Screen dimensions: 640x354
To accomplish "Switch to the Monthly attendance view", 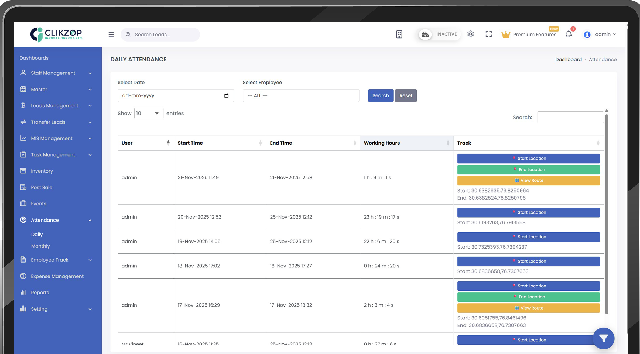I will tap(40, 246).
